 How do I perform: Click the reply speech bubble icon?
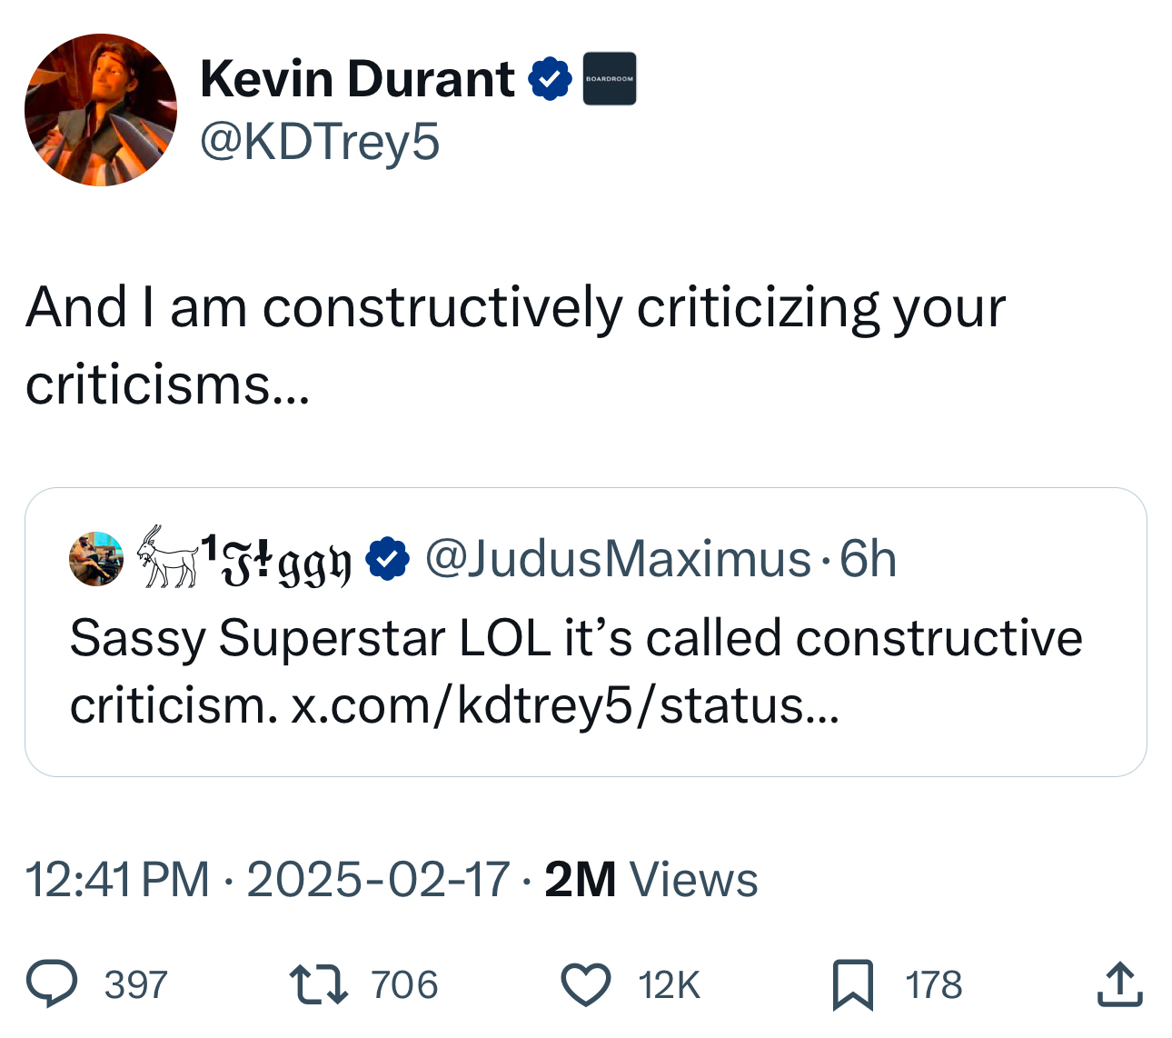click(52, 985)
